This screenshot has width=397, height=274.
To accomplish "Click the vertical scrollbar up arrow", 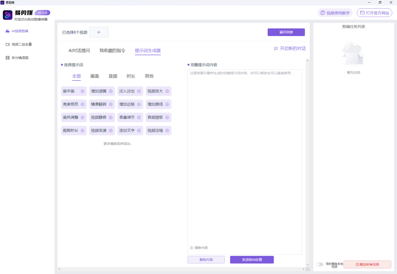I will pyautogui.click(x=307, y=61).
